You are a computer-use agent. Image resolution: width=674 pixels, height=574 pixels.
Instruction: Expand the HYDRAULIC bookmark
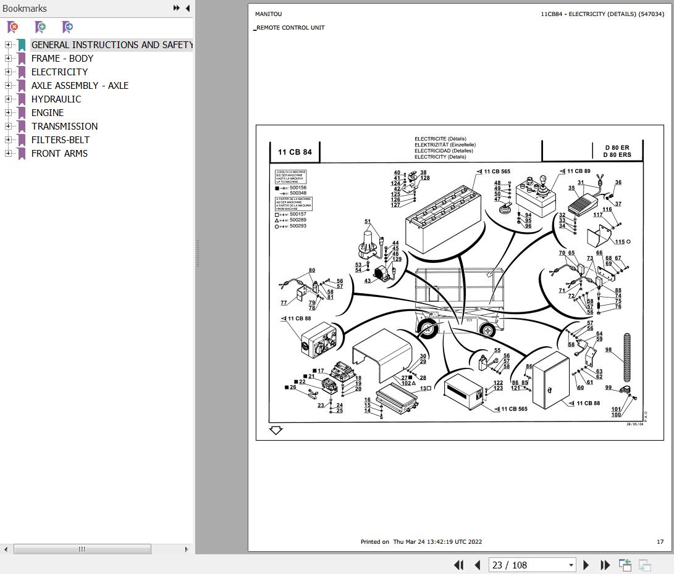(x=8, y=99)
